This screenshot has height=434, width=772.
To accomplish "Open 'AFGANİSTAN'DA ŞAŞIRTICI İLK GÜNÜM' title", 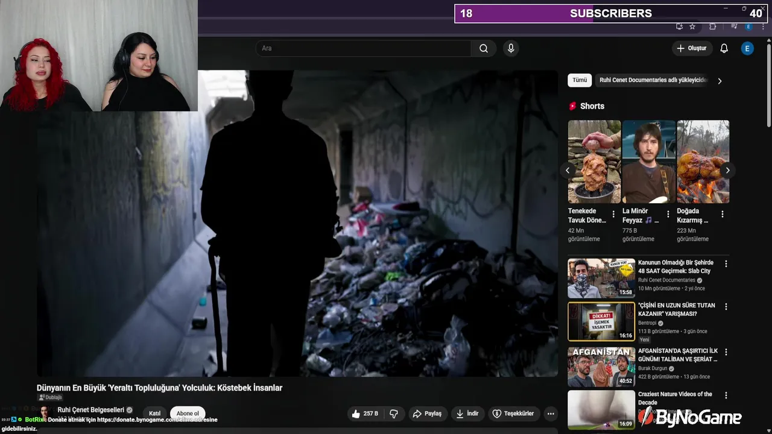I will (678, 355).
